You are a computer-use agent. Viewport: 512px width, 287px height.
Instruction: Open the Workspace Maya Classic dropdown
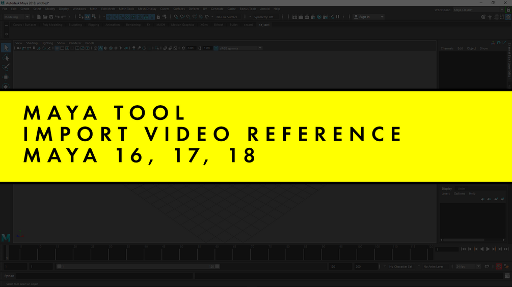click(478, 10)
